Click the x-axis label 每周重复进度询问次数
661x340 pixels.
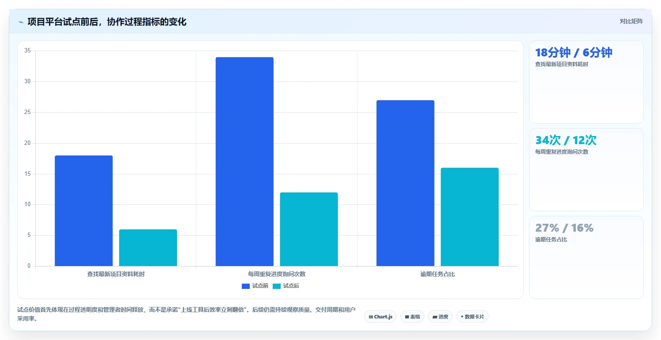click(277, 274)
